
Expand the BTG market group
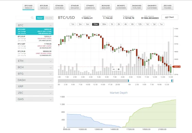coord(34,74)
